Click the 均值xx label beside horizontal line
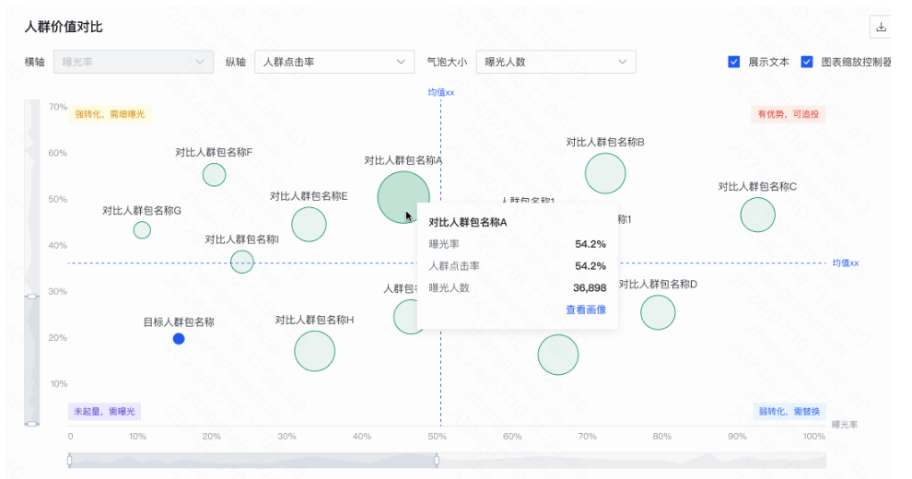This screenshot has width=912, height=479. 845,263
